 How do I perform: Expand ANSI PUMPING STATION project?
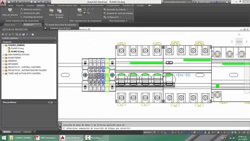coord(3,55)
